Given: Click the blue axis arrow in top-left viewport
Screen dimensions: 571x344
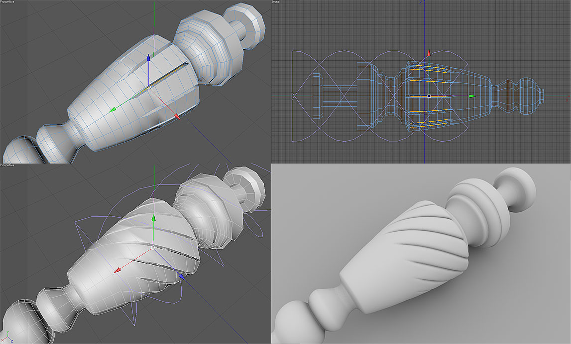Looking at the screenshot, I should pos(148,58).
